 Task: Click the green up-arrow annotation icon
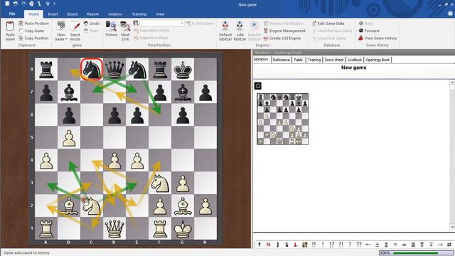259,245
